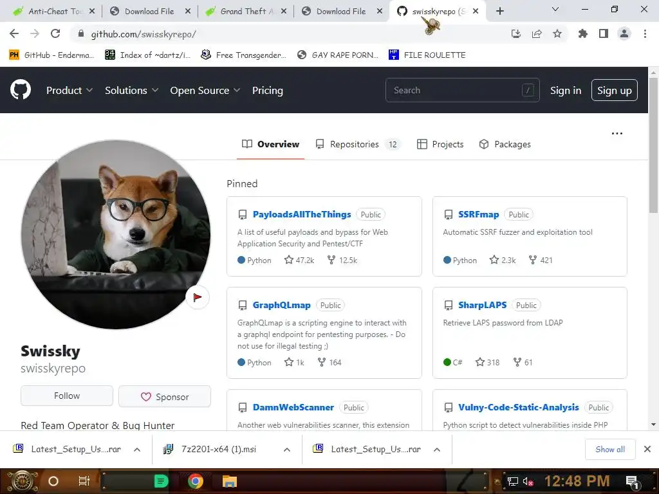
Task: View PayloadsAllTheThings 47.2k stargazers
Action: click(299, 260)
